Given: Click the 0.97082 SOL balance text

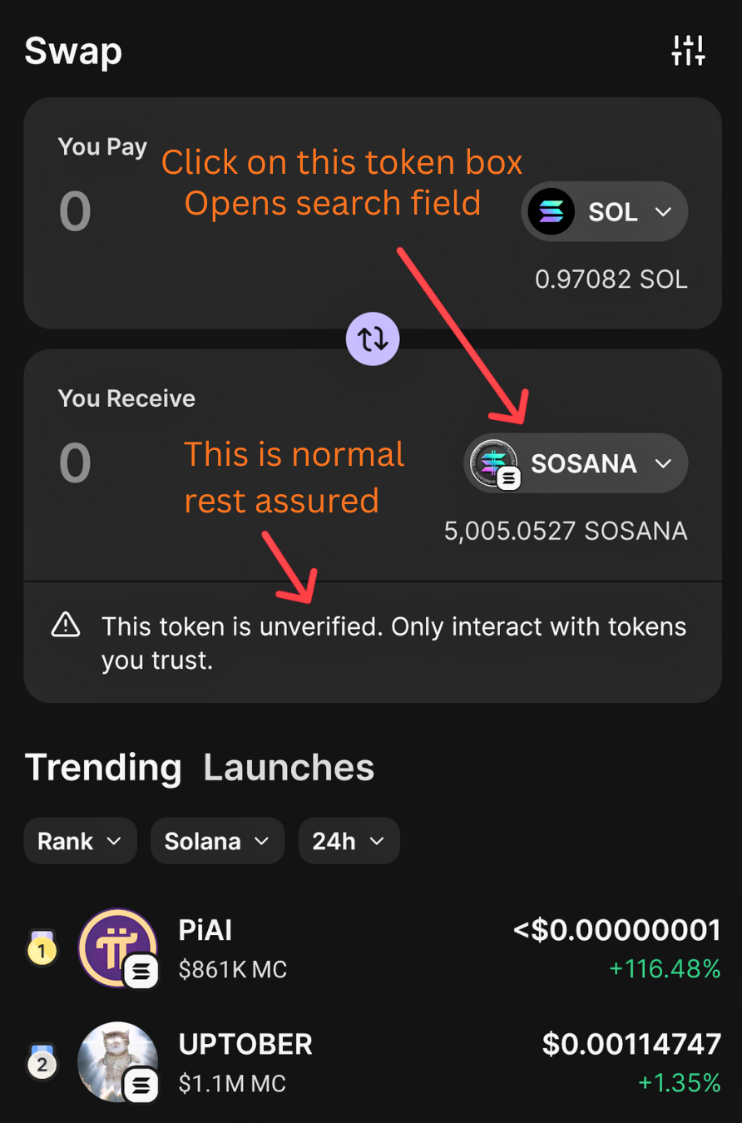Looking at the screenshot, I should (611, 280).
